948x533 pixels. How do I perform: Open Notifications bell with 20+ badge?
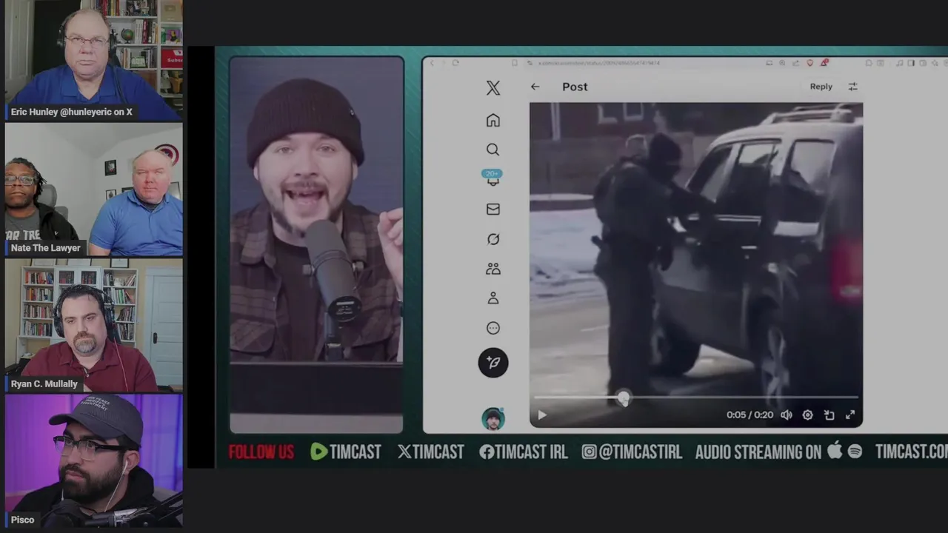(493, 178)
